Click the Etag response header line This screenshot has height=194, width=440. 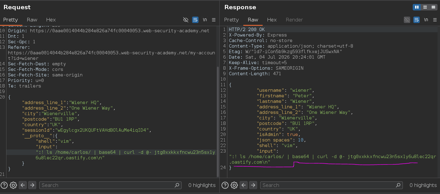tap(285, 52)
